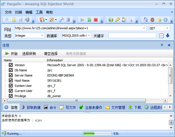
Task: Click the blue down arrow icon
Action: pos(168,36)
